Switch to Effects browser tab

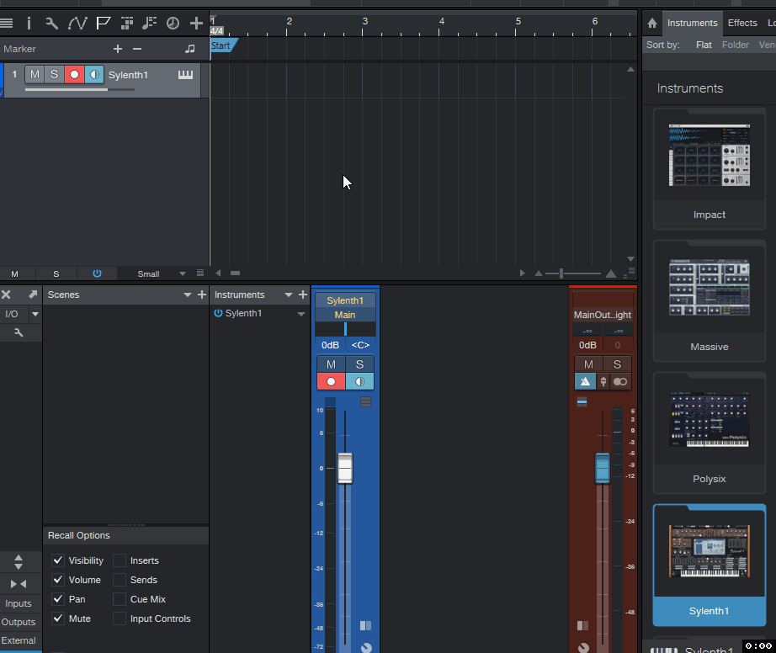[x=742, y=23]
